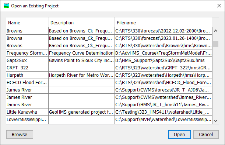The width and height of the screenshot is (225, 145).
Task: Click Gavins Point to Sioux City description
Action: pyautogui.click(x=81, y=61)
